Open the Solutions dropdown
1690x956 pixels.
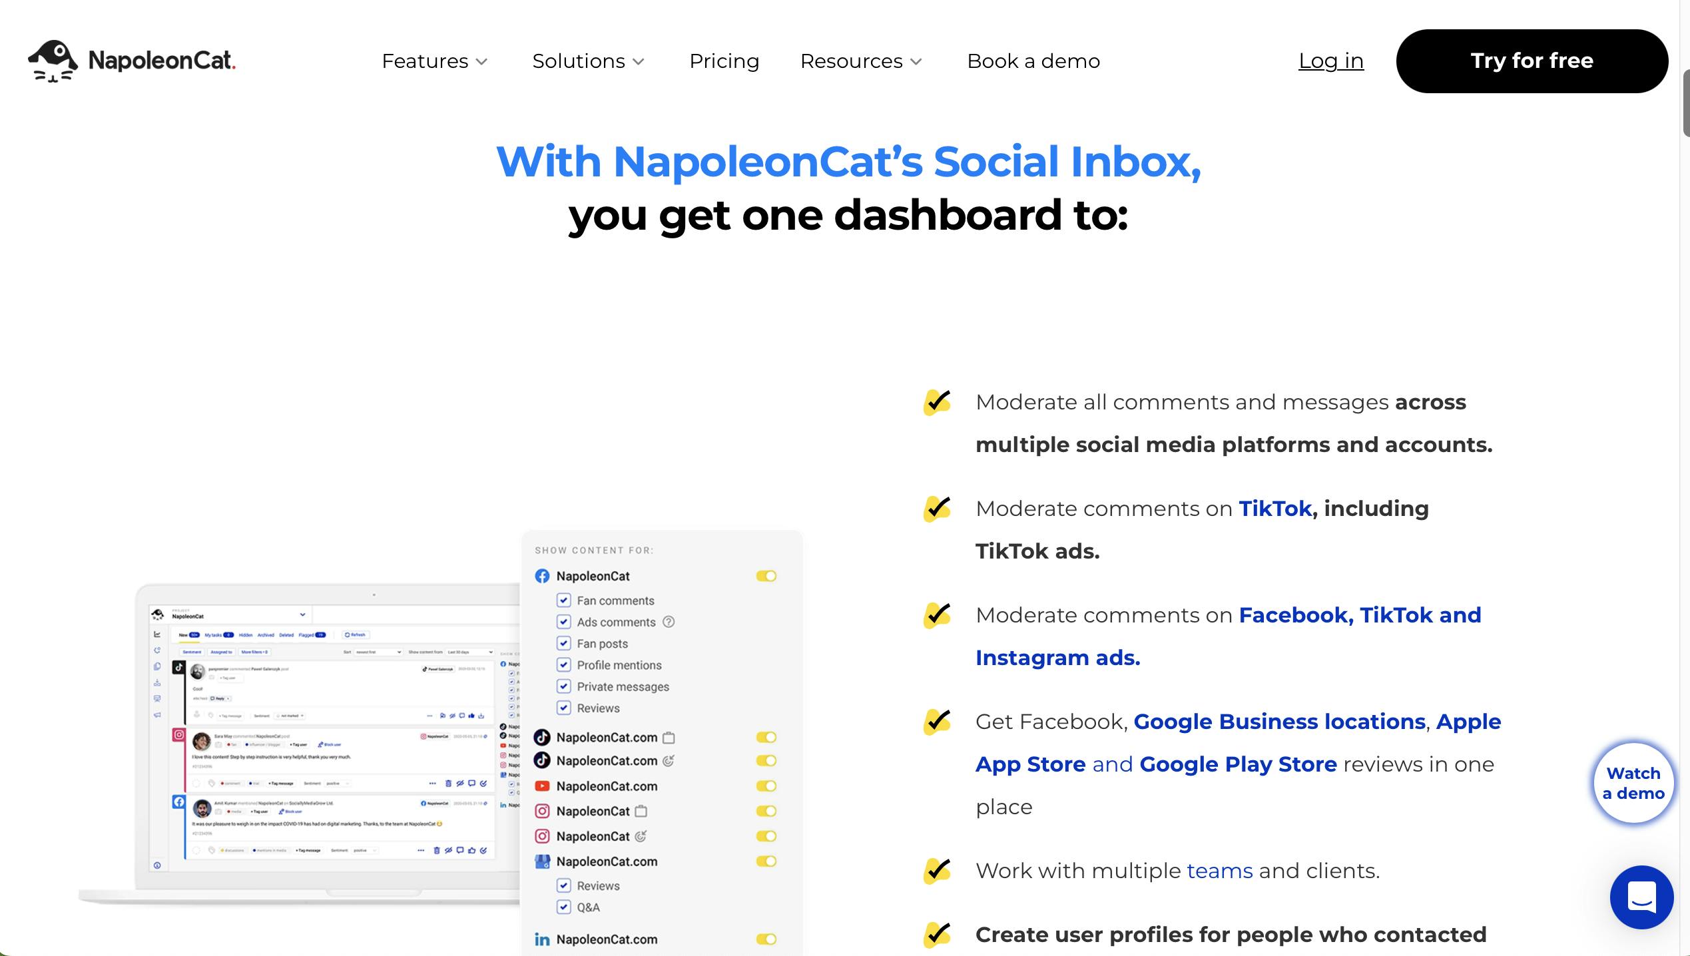coord(588,61)
